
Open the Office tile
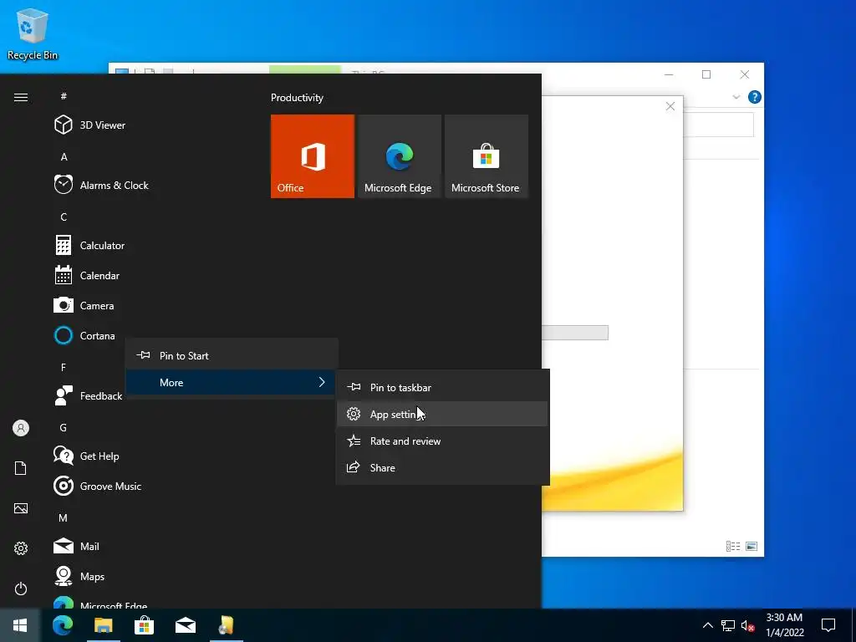[313, 156]
